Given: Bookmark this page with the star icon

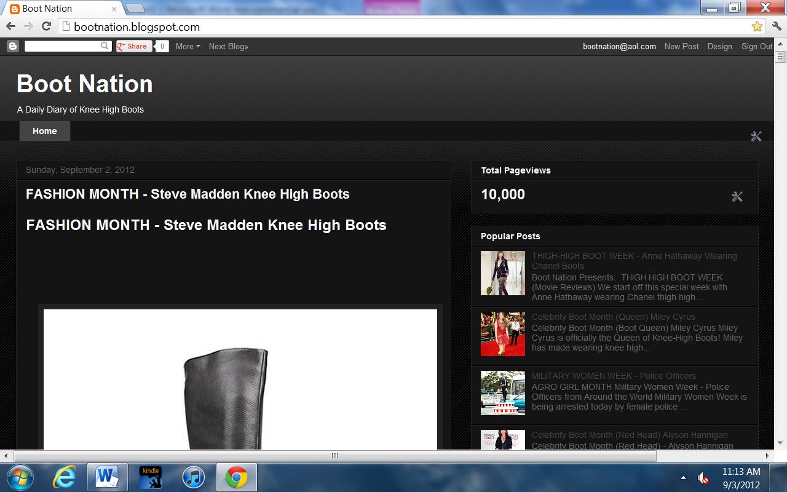Looking at the screenshot, I should pos(757,26).
